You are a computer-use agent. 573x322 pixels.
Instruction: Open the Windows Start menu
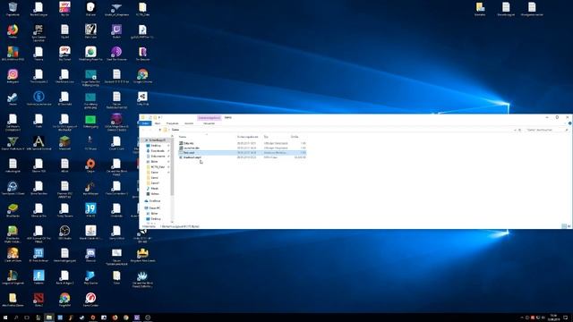click(5, 318)
